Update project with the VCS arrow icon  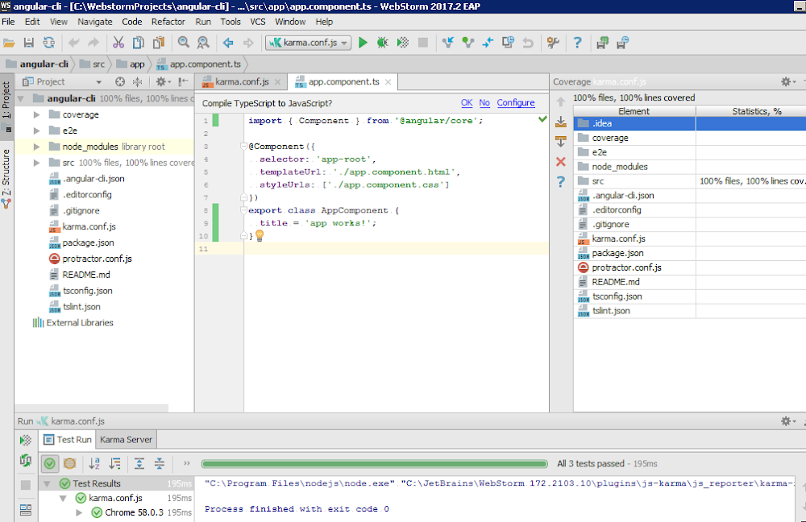(x=447, y=43)
